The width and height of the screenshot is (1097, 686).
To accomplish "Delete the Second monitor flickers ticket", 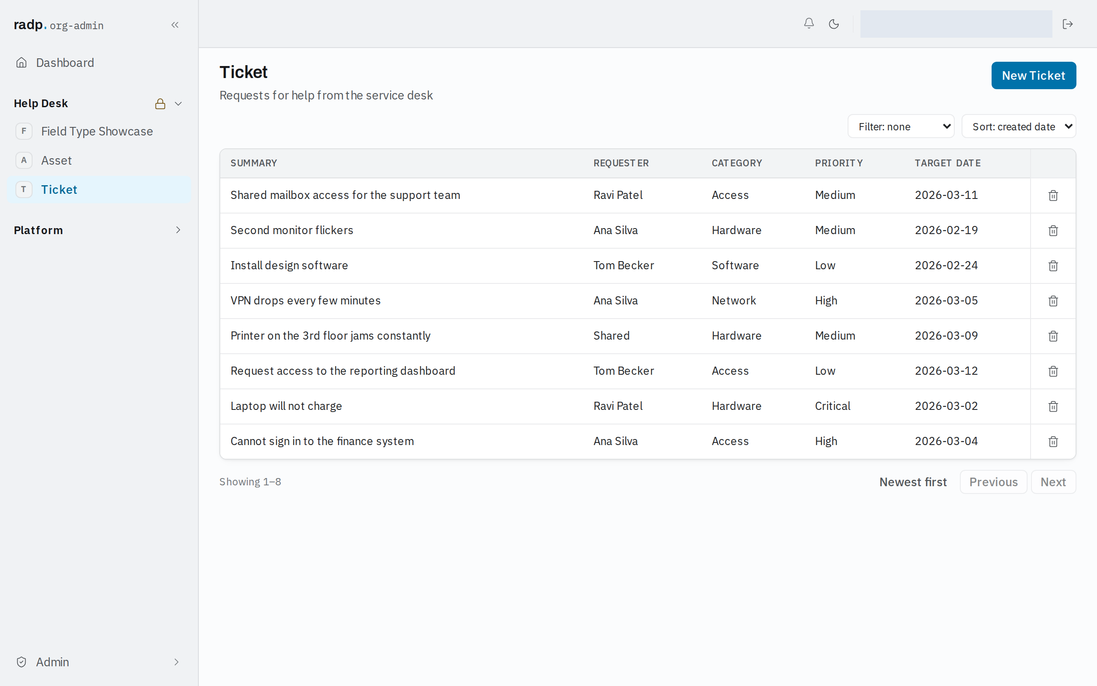I will click(x=1053, y=231).
